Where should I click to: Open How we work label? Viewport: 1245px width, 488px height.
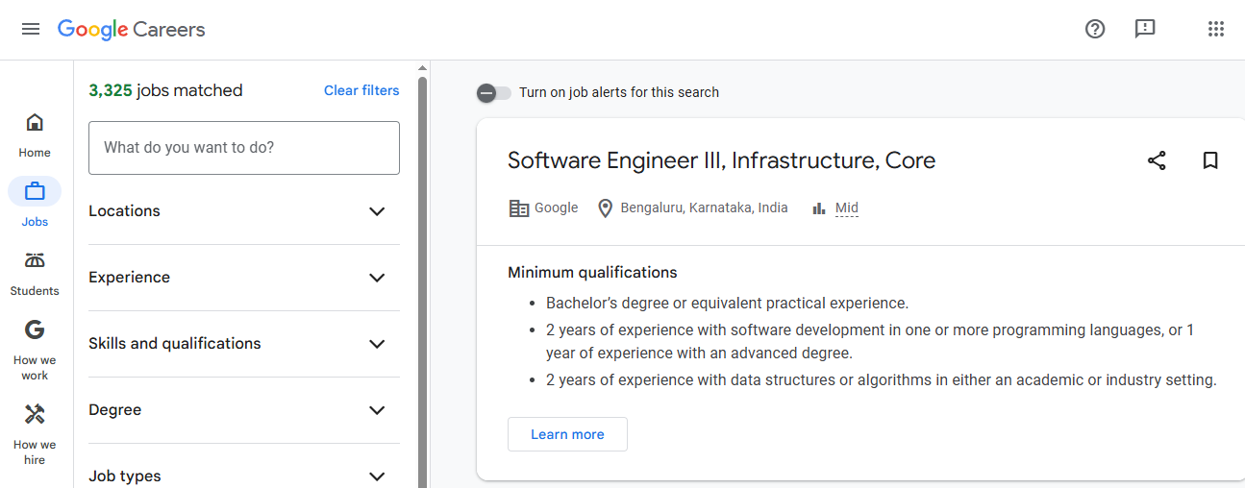click(35, 368)
